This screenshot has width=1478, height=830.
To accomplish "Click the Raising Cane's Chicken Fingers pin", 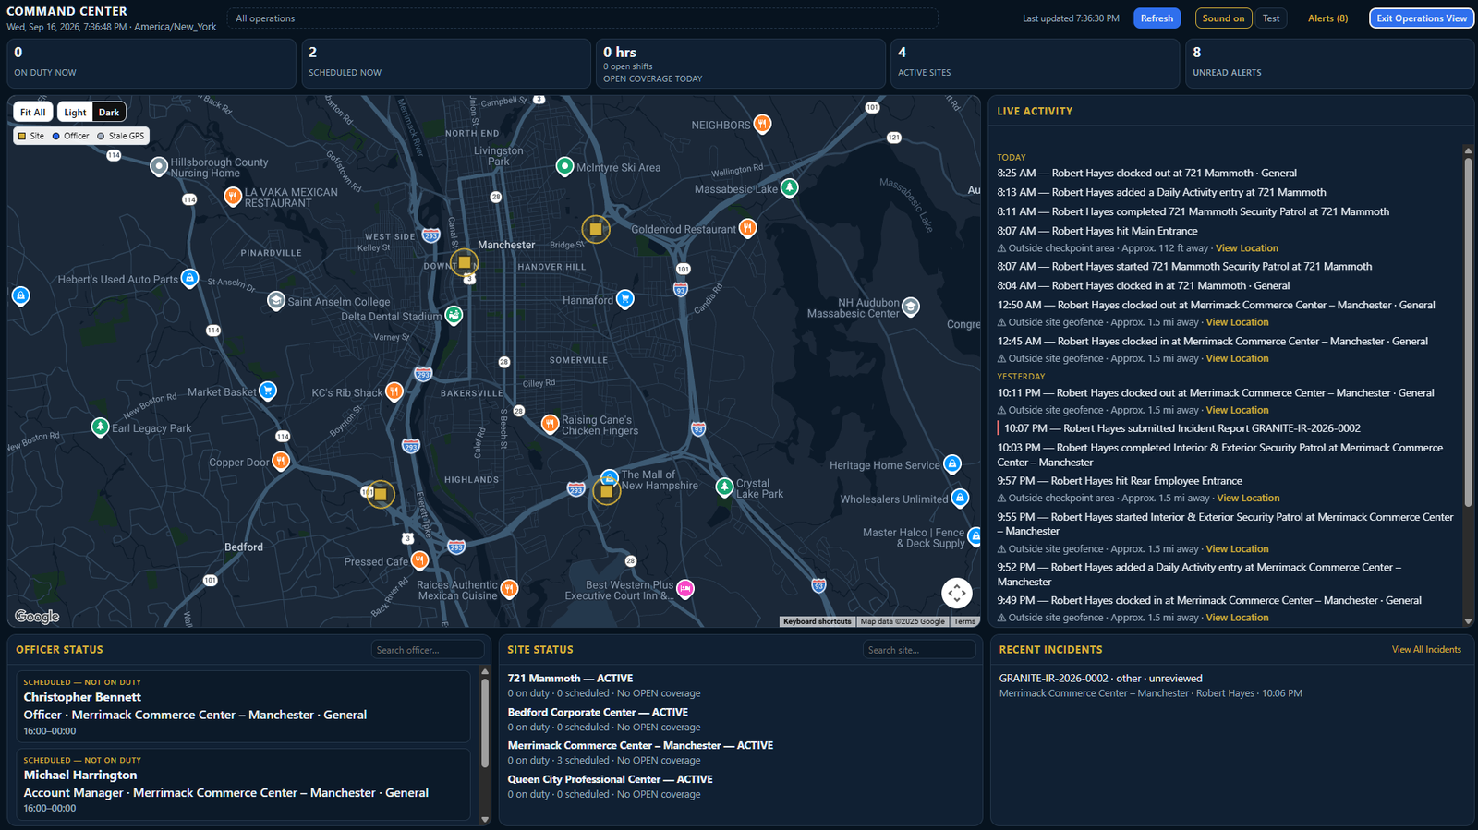I will pos(550,424).
